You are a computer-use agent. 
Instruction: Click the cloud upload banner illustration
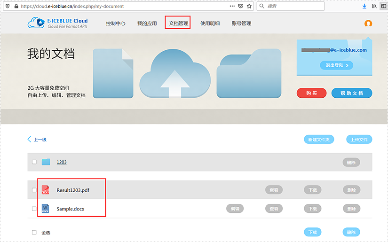click(x=175, y=73)
